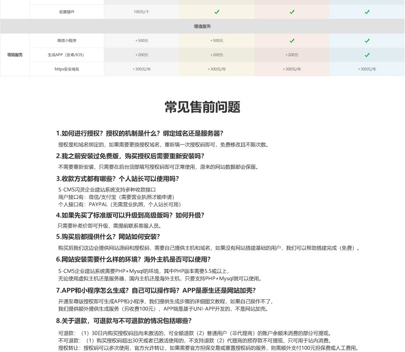Click question 8 about 退款 conditions
Image resolution: width=405 pixels, height=352 pixels.
(124, 320)
